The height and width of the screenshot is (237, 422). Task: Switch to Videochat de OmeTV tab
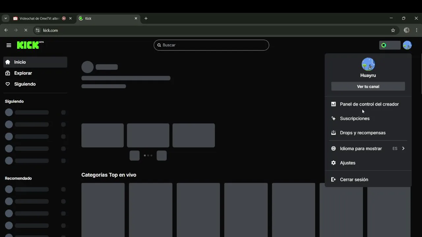(43, 18)
